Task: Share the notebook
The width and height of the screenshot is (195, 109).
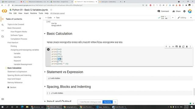Action: (x=176, y=11)
